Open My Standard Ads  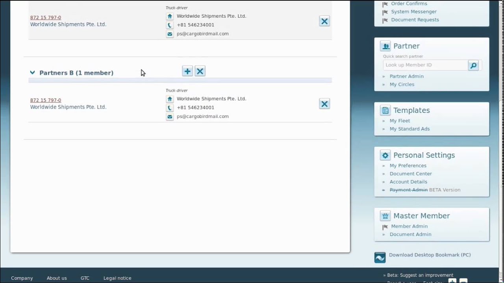410,129
